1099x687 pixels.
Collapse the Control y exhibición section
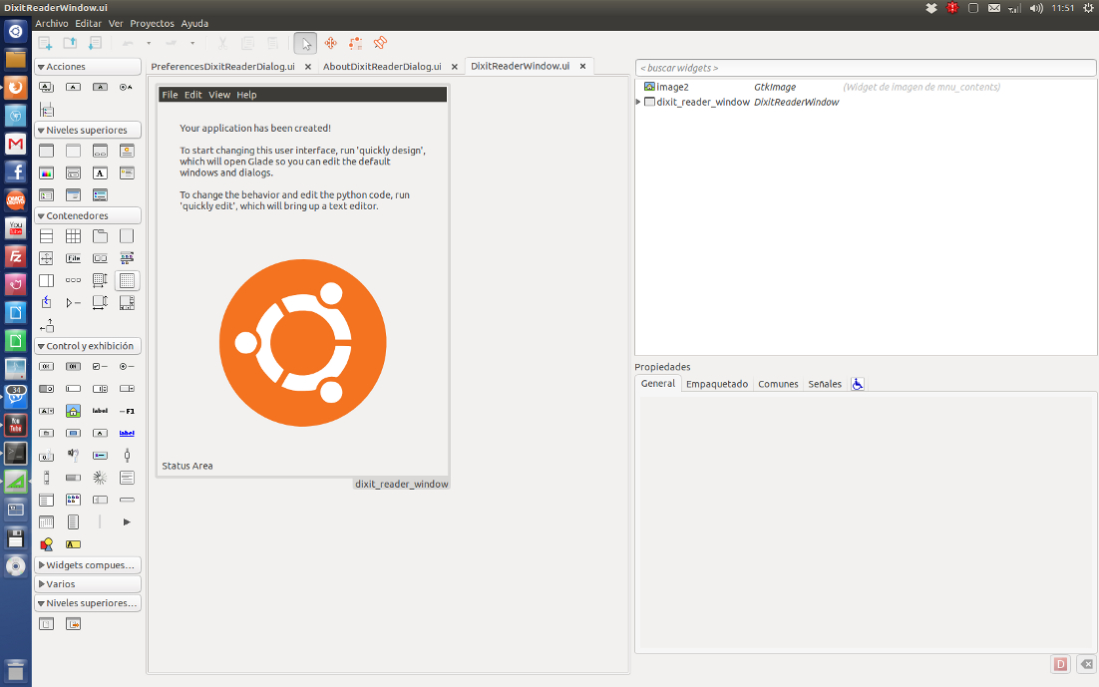88,346
